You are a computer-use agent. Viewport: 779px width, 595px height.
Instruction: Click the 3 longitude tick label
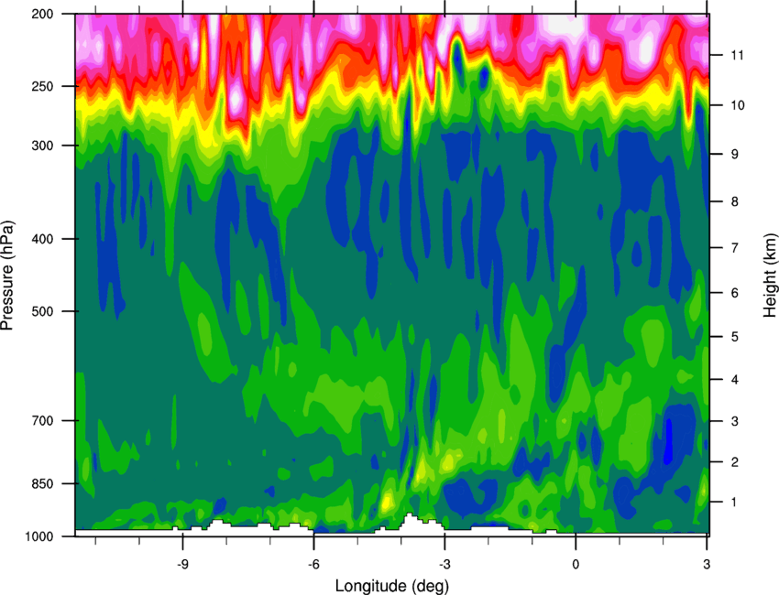[x=707, y=564]
